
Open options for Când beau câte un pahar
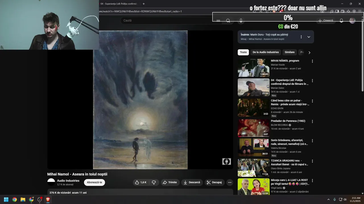312,101
